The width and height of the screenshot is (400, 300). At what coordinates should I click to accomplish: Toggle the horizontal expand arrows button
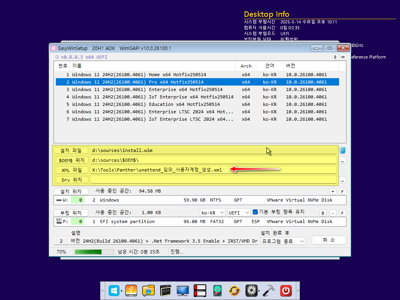point(343,57)
